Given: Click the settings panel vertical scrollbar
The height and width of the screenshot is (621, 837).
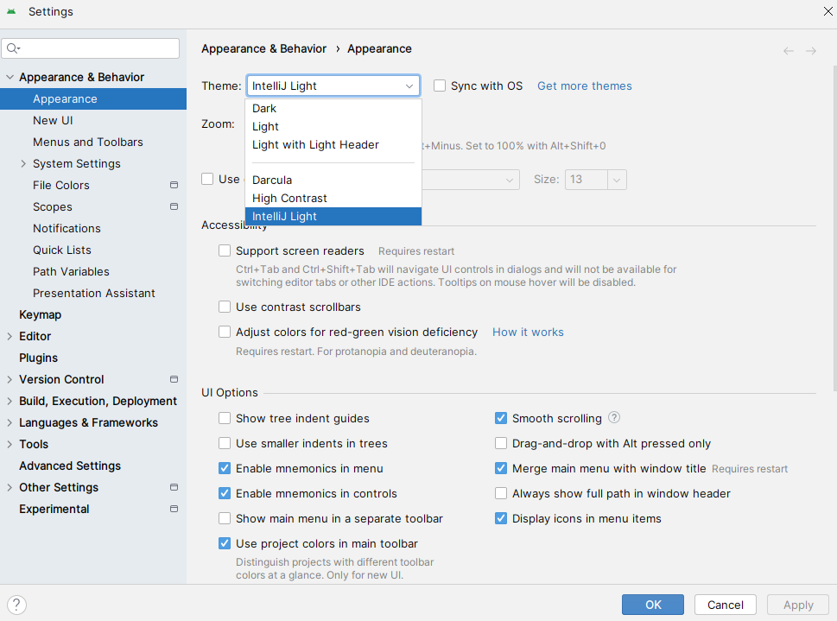Looking at the screenshot, I should [x=834, y=228].
